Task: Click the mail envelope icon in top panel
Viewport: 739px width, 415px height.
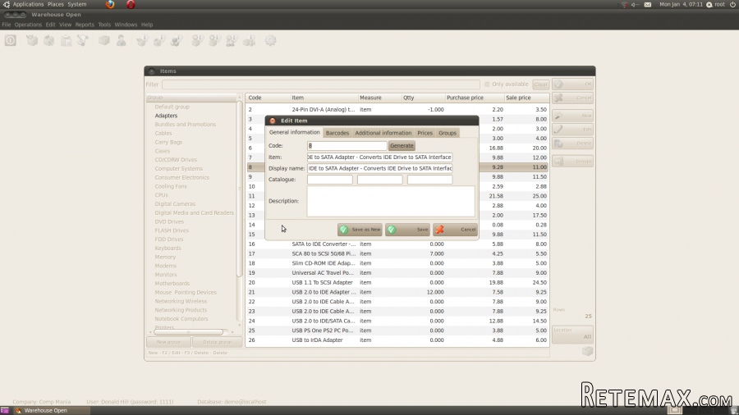Action: tap(648, 4)
